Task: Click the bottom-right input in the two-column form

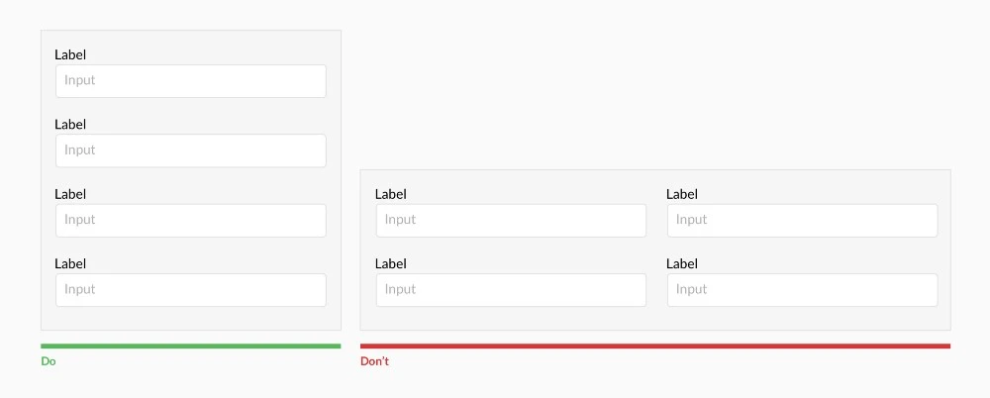Action: [802, 290]
